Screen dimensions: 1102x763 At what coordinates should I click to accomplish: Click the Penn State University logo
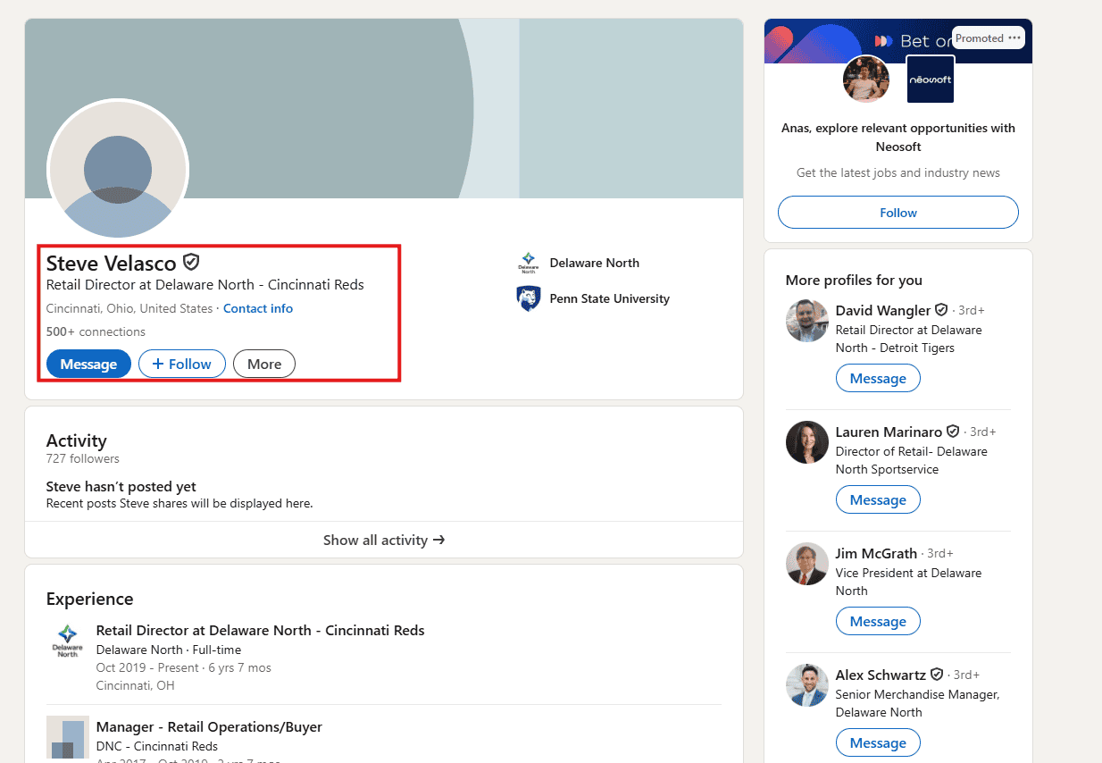[x=529, y=298]
